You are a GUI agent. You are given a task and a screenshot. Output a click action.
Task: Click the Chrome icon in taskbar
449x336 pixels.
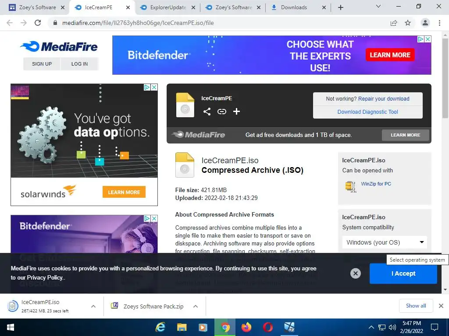(x=225, y=327)
